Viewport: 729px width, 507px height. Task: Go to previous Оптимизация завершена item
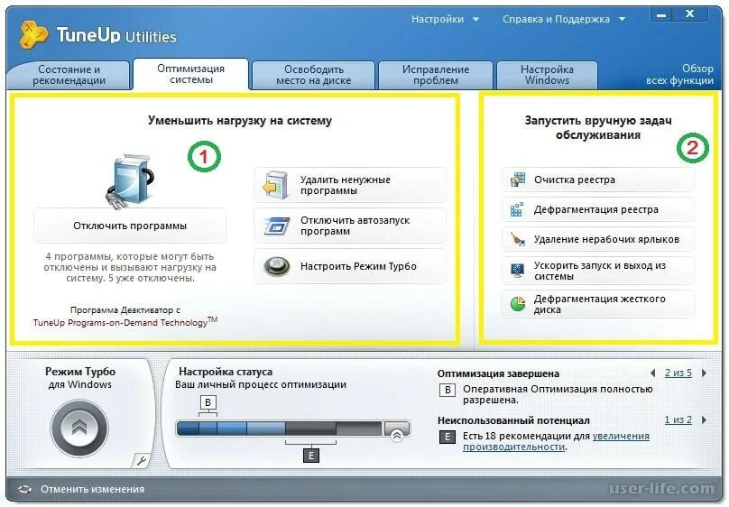[x=652, y=373]
